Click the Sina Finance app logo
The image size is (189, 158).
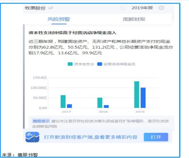tap(32, 137)
